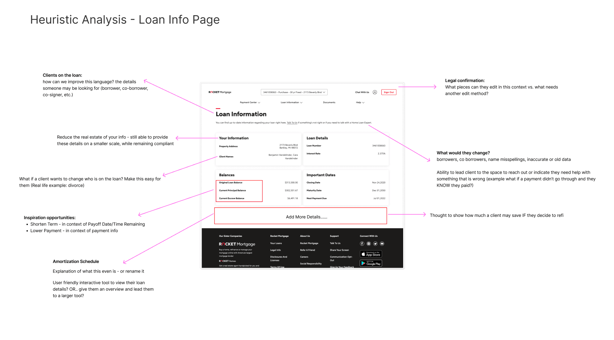Open Communication Opt-Out footer link
Viewport: 614px width, 340px height.
[x=341, y=259]
